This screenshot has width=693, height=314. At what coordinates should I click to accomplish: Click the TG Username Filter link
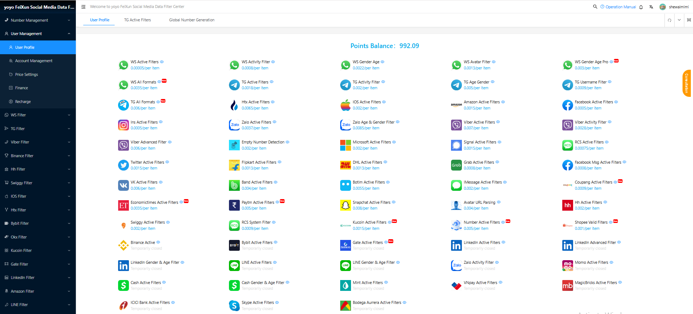pos(591,82)
